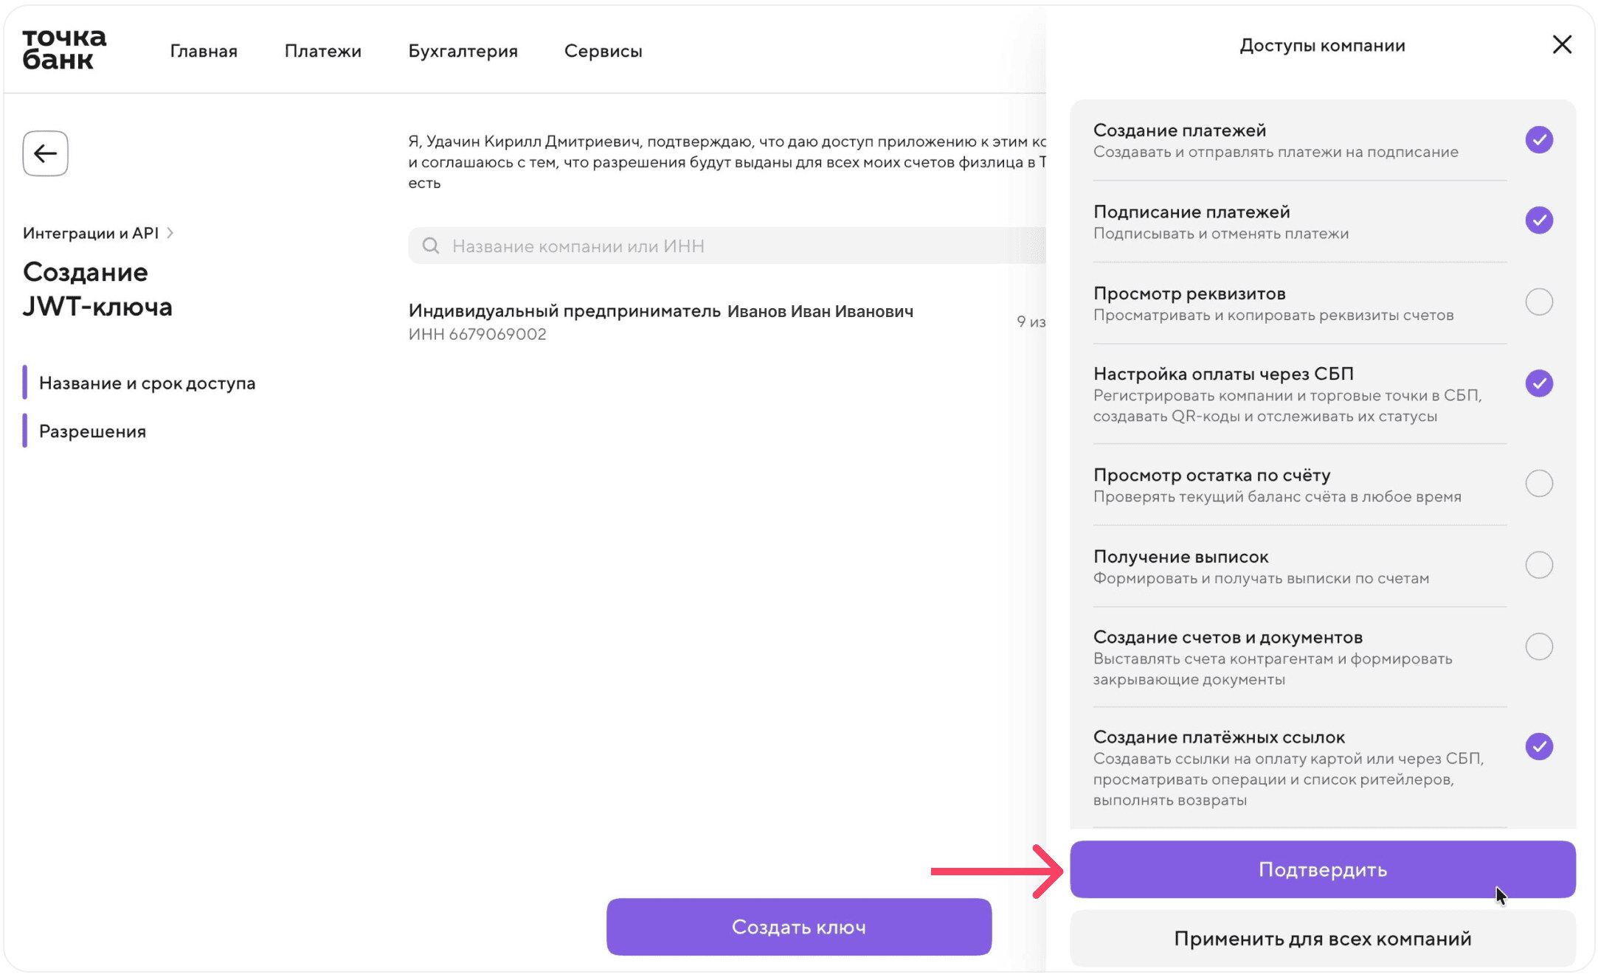
Task: Click the search magnifier icon
Action: (431, 246)
